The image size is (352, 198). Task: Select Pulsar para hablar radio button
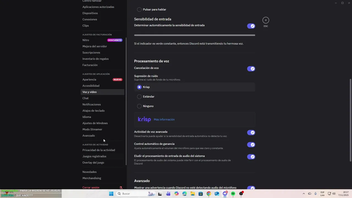pyautogui.click(x=139, y=10)
